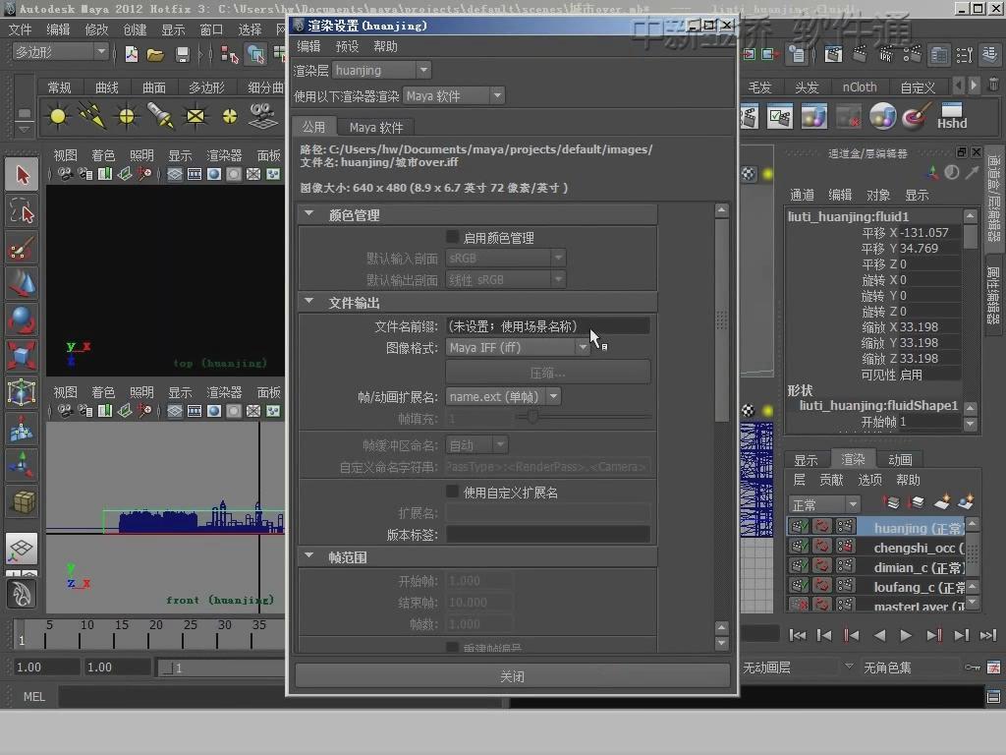Toggle renderable flag on masterLayer
This screenshot has height=755, width=1006.
click(799, 605)
